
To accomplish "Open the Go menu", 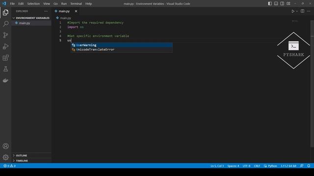I will [55, 3].
